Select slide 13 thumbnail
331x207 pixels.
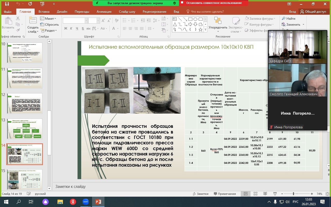(25, 129)
